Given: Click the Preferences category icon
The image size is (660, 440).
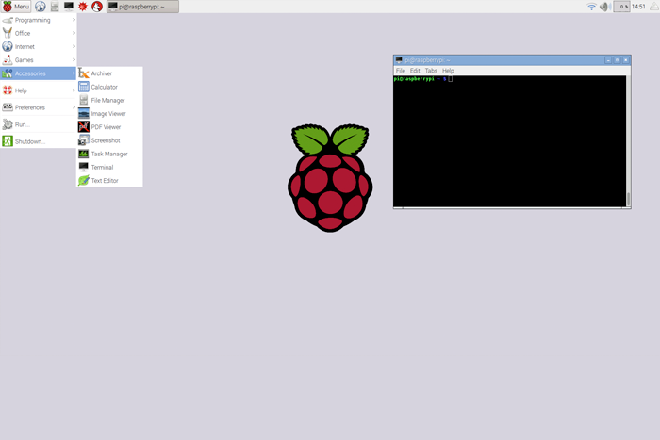Looking at the screenshot, I should [x=8, y=106].
